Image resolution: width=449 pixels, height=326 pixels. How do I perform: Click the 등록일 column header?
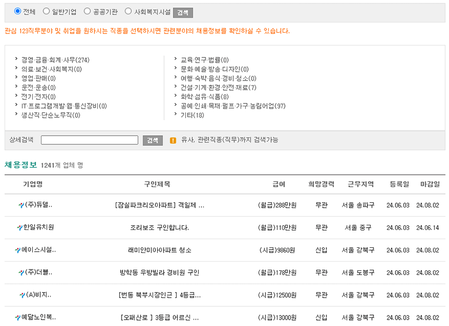pos(399,184)
